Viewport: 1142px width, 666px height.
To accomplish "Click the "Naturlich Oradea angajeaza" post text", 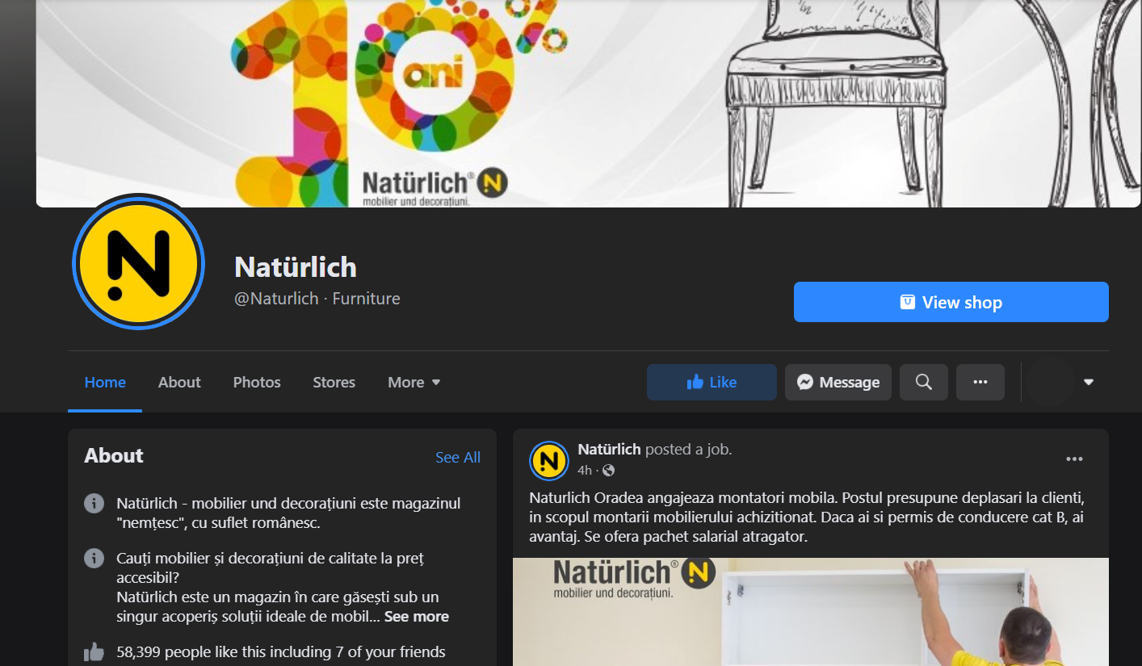I will click(806, 517).
